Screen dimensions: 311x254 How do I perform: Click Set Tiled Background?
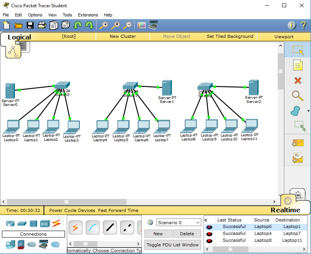pyautogui.click(x=230, y=36)
